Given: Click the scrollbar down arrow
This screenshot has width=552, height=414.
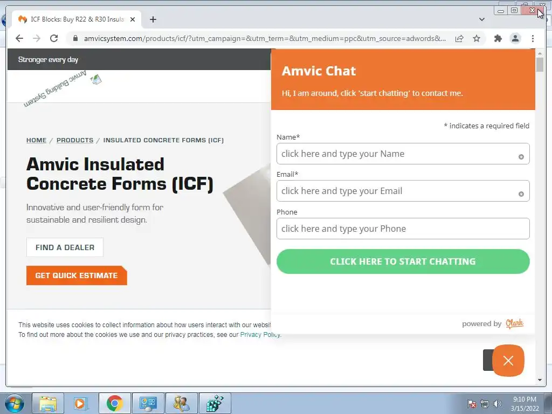Looking at the screenshot, I should [540, 380].
